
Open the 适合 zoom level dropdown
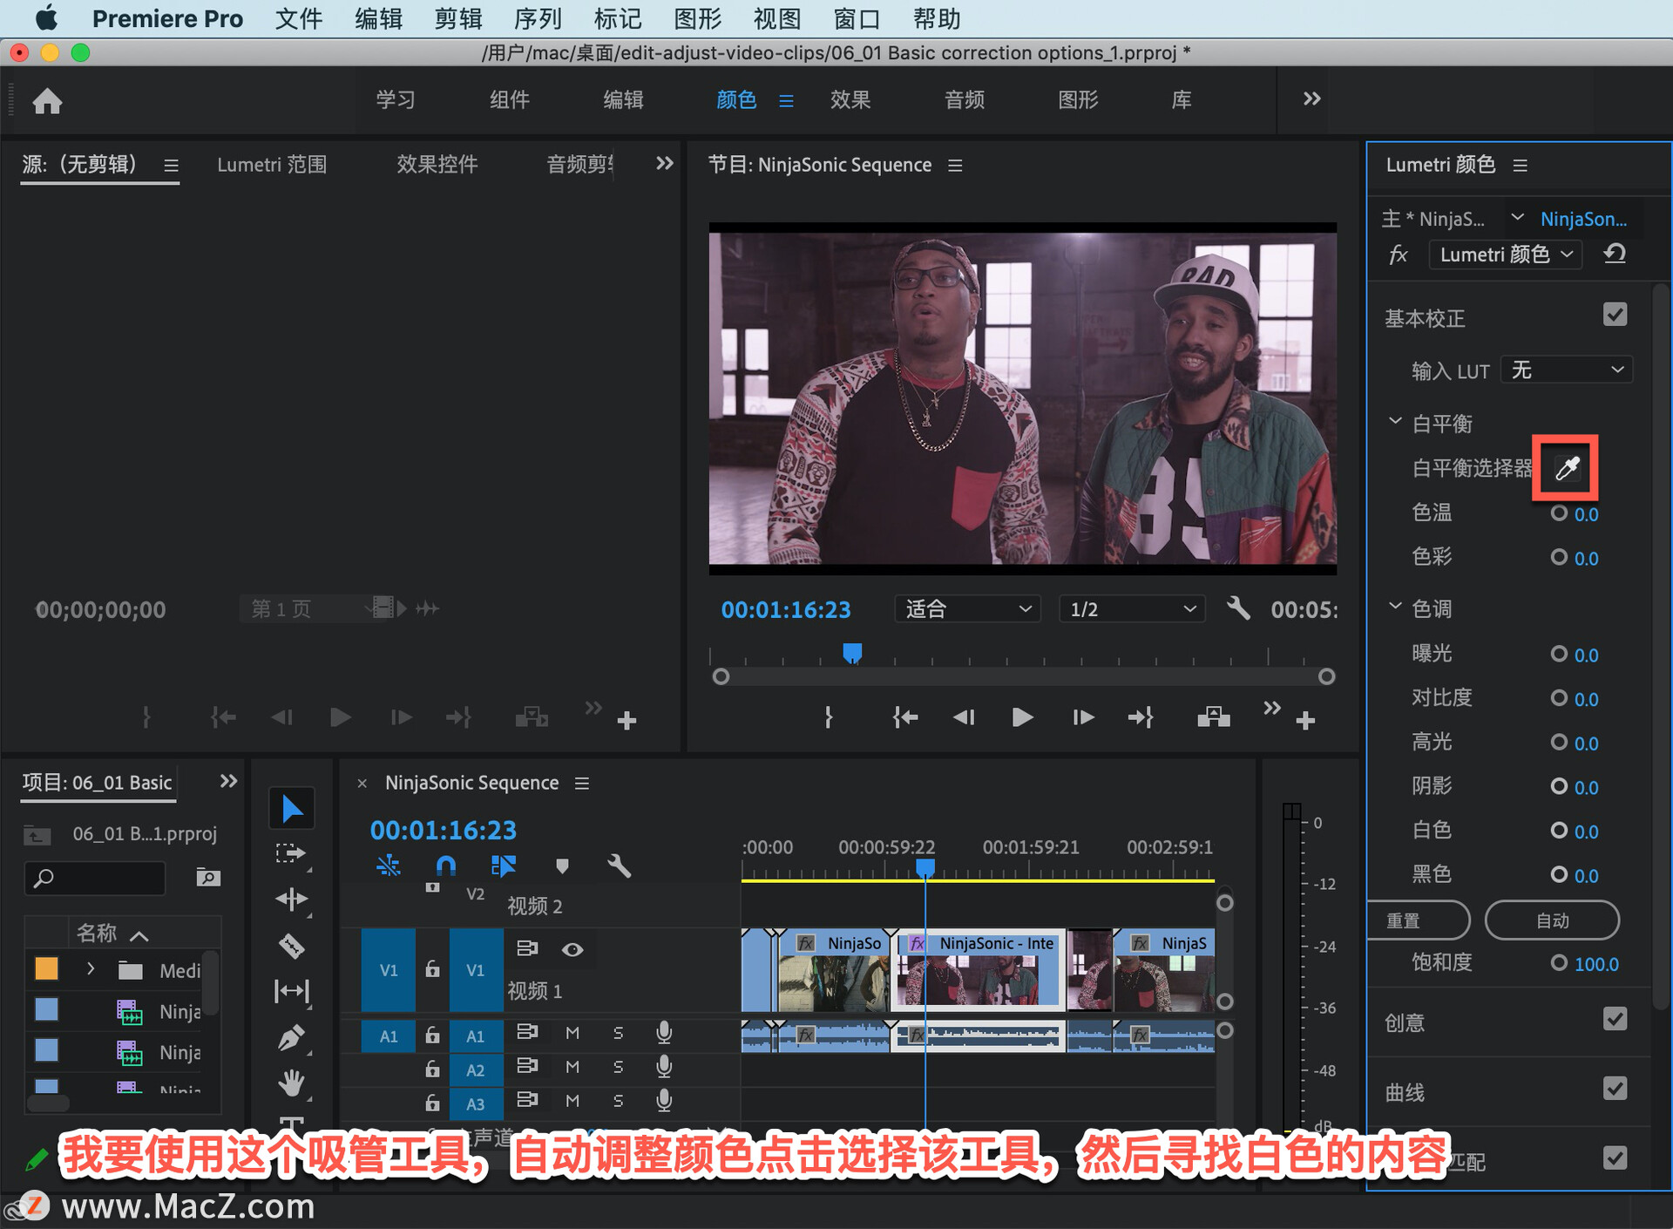pyautogui.click(x=966, y=609)
